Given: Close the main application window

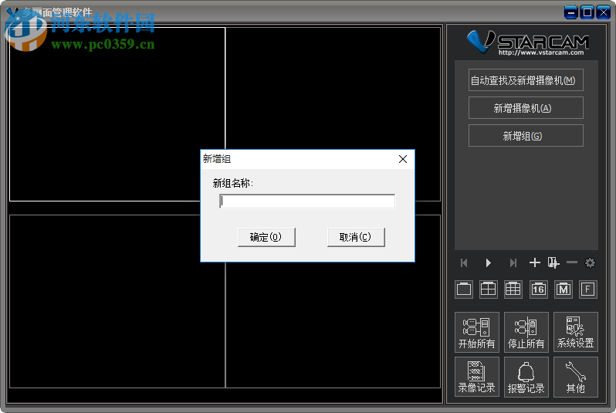Looking at the screenshot, I should [x=603, y=12].
